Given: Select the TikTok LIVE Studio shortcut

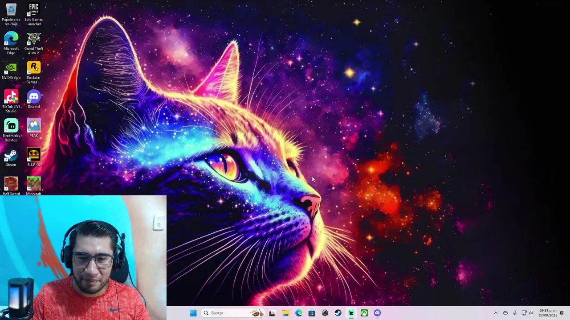Looking at the screenshot, I should (x=11, y=101).
